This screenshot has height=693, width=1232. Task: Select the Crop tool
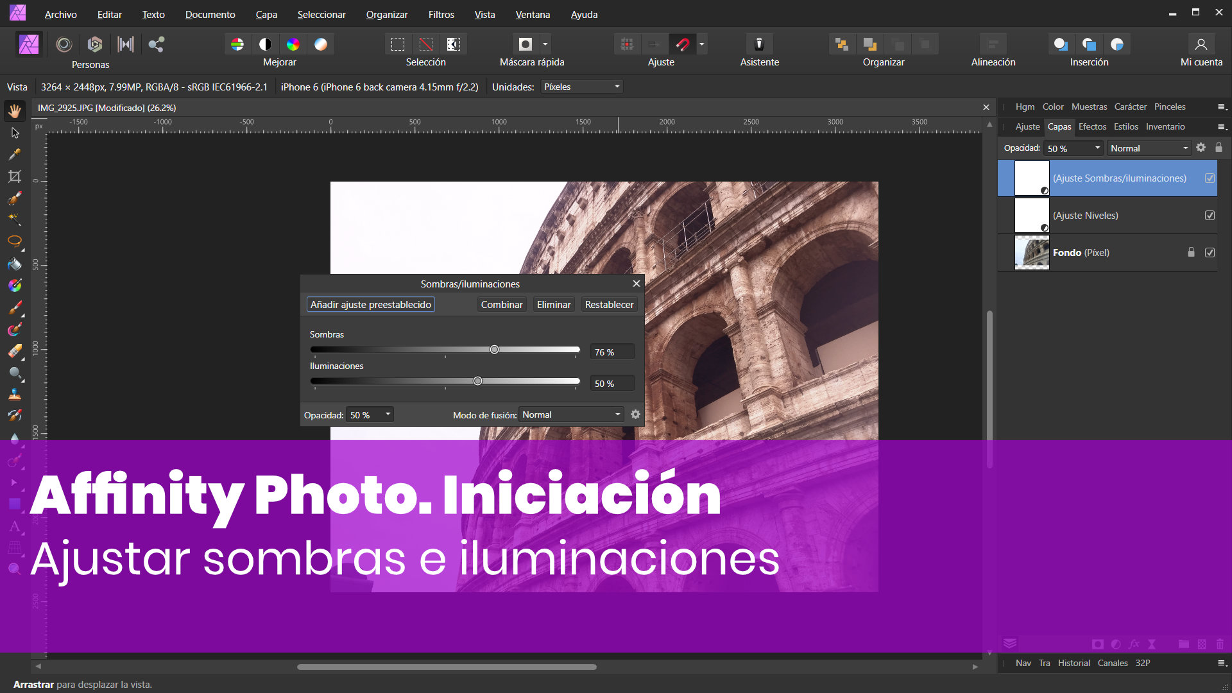[x=15, y=176]
